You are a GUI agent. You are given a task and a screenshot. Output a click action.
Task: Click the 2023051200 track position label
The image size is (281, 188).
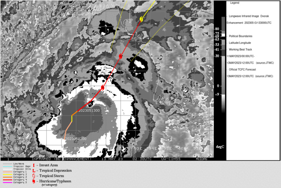pyautogui.click(x=75, y=138)
